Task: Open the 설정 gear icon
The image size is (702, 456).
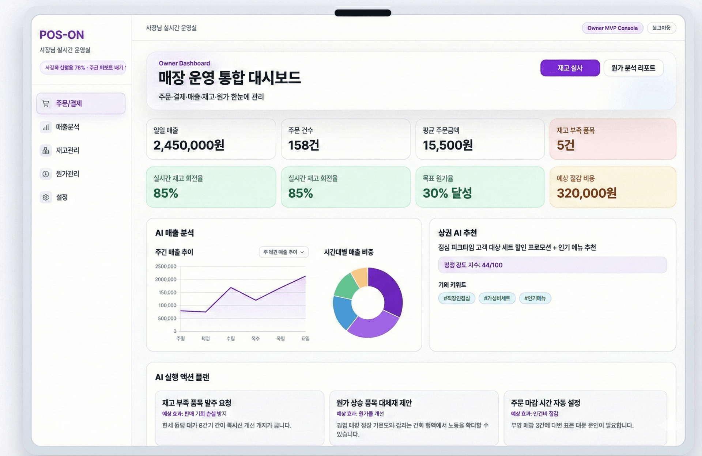Action: click(45, 197)
